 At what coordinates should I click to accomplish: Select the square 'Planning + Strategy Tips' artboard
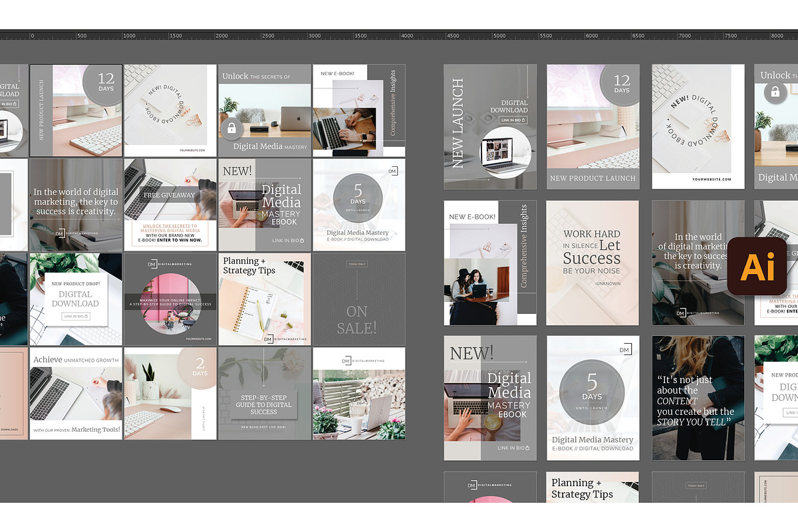pos(265,299)
